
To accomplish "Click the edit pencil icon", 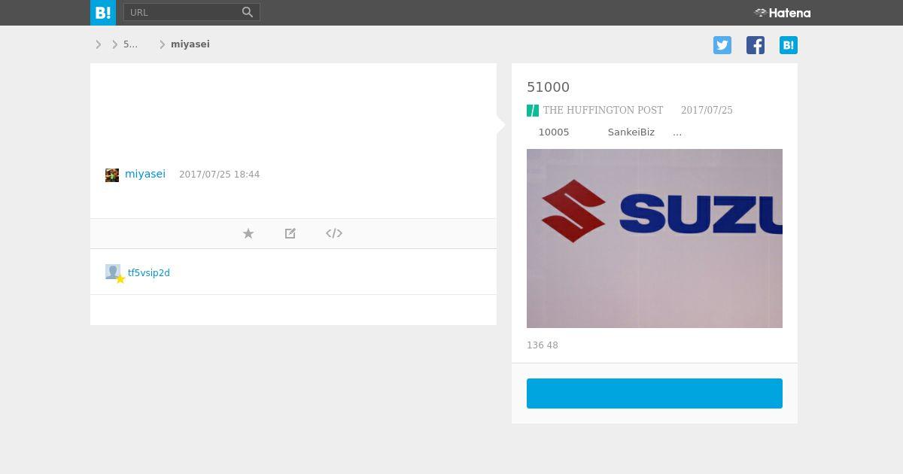I will (x=290, y=233).
